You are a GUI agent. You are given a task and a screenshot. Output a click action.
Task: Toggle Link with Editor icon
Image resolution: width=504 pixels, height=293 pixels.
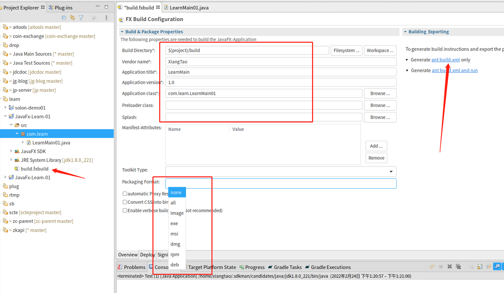point(72,18)
